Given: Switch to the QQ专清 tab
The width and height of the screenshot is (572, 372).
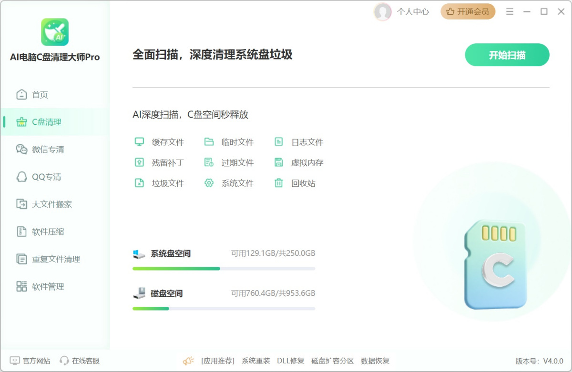Looking at the screenshot, I should click(x=46, y=177).
